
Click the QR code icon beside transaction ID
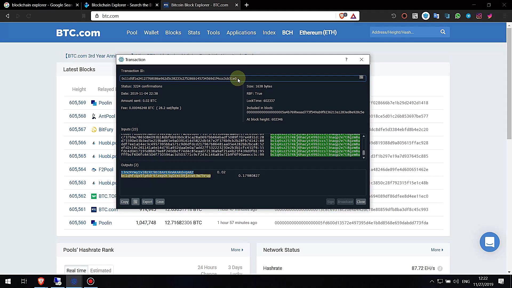coord(361,77)
